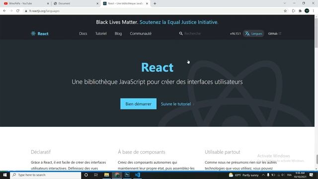Click the address bar URL
This screenshot has width=318, height=179.
44,11
